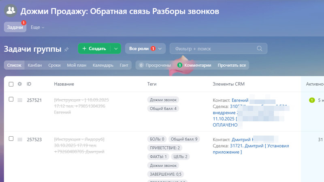The height and width of the screenshot is (182, 324).
Task: Click Прочитать все button
Action: tap(232, 65)
